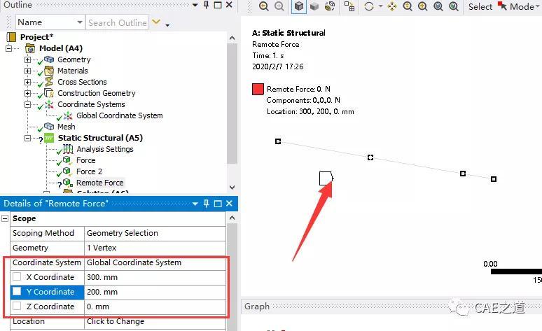Select the Force item in outline
542x331 pixels.
click(85, 160)
